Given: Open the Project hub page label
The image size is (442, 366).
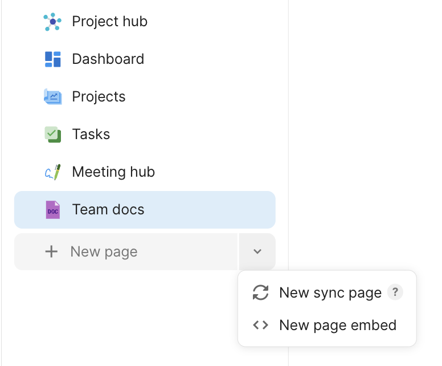Looking at the screenshot, I should [x=109, y=22].
